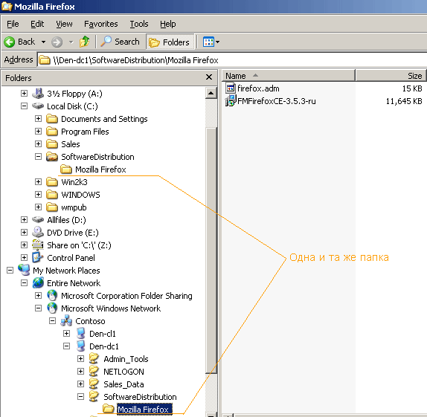The height and width of the screenshot is (417, 427).
Task: Click the green Back arrow icon
Action: [x=9, y=42]
